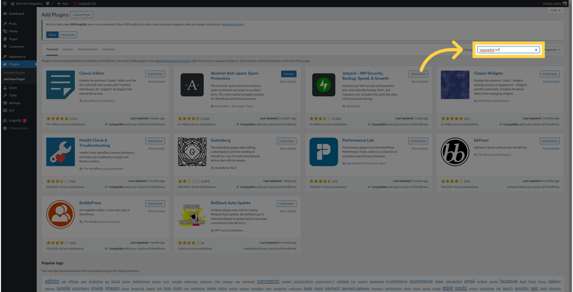Activate the Akismet Anti-spam plugin
This screenshot has width=573, height=292.
tap(289, 74)
